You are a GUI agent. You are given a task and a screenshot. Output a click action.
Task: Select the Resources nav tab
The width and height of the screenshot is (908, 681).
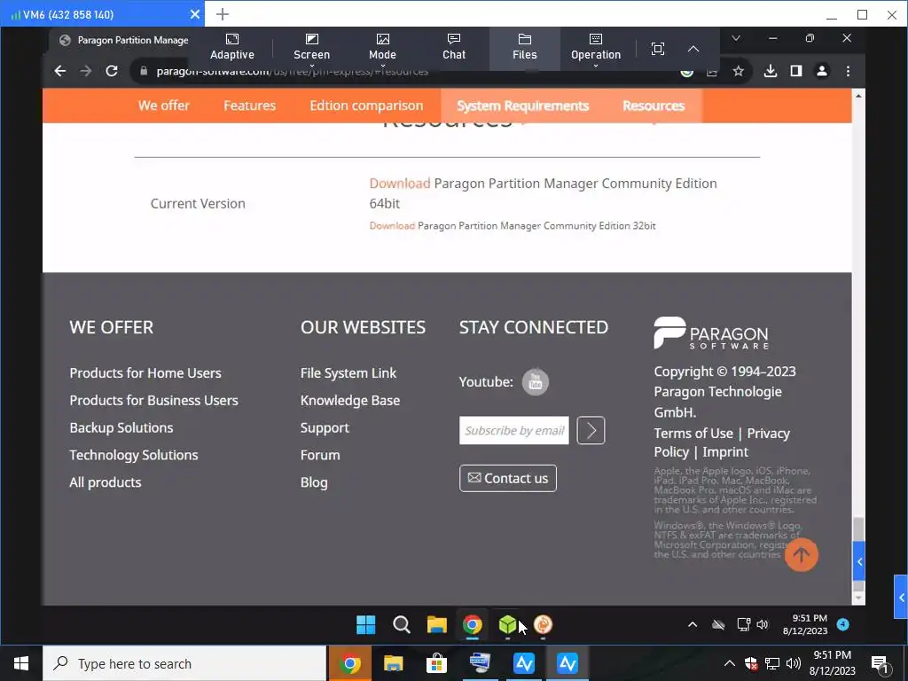654,106
